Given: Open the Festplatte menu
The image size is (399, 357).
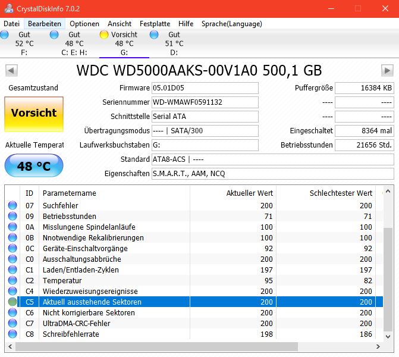Looking at the screenshot, I should (155, 24).
